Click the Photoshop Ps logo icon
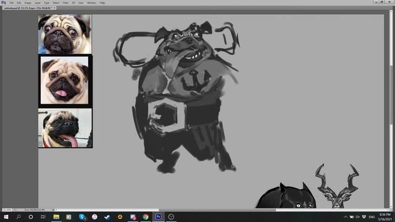The height and width of the screenshot is (222, 395). tap(4, 2)
